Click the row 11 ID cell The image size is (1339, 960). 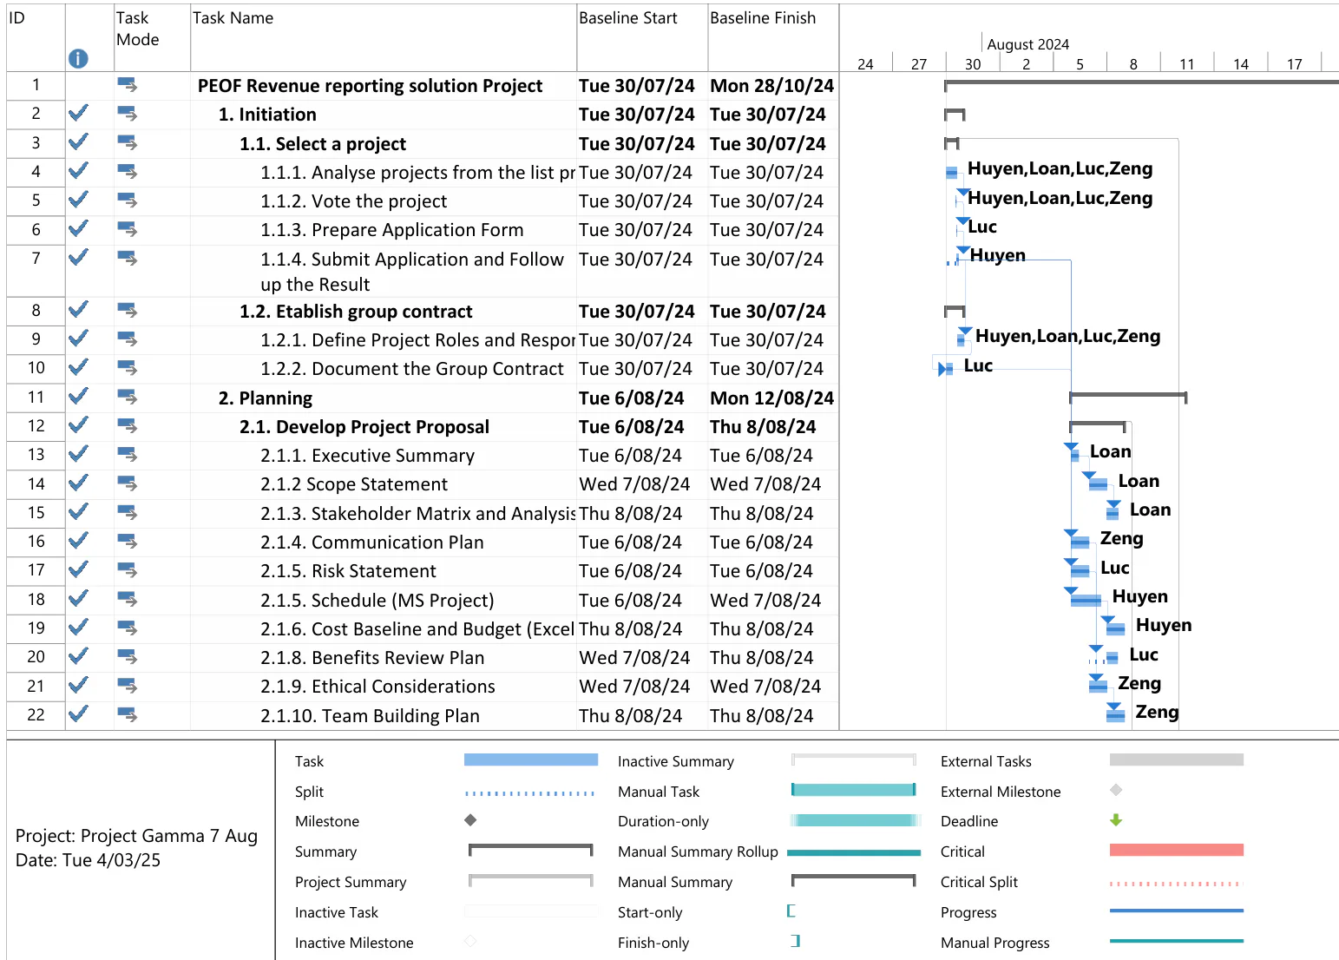pyautogui.click(x=36, y=397)
